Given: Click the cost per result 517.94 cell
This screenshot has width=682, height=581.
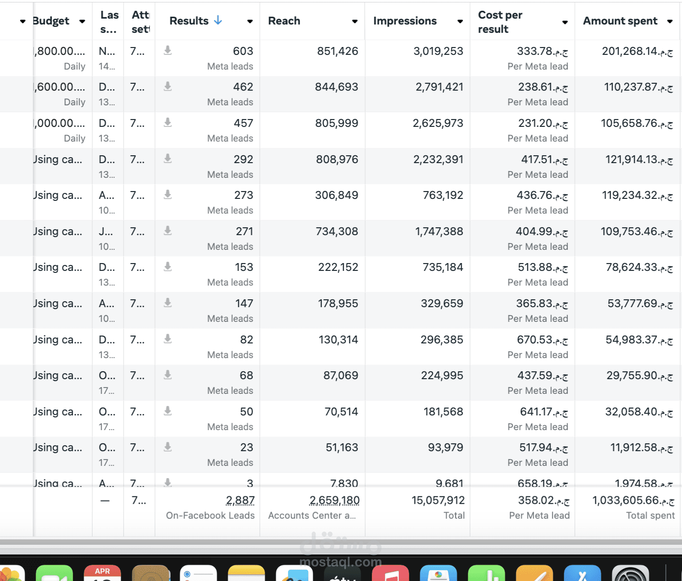Looking at the screenshot, I should pyautogui.click(x=544, y=447).
